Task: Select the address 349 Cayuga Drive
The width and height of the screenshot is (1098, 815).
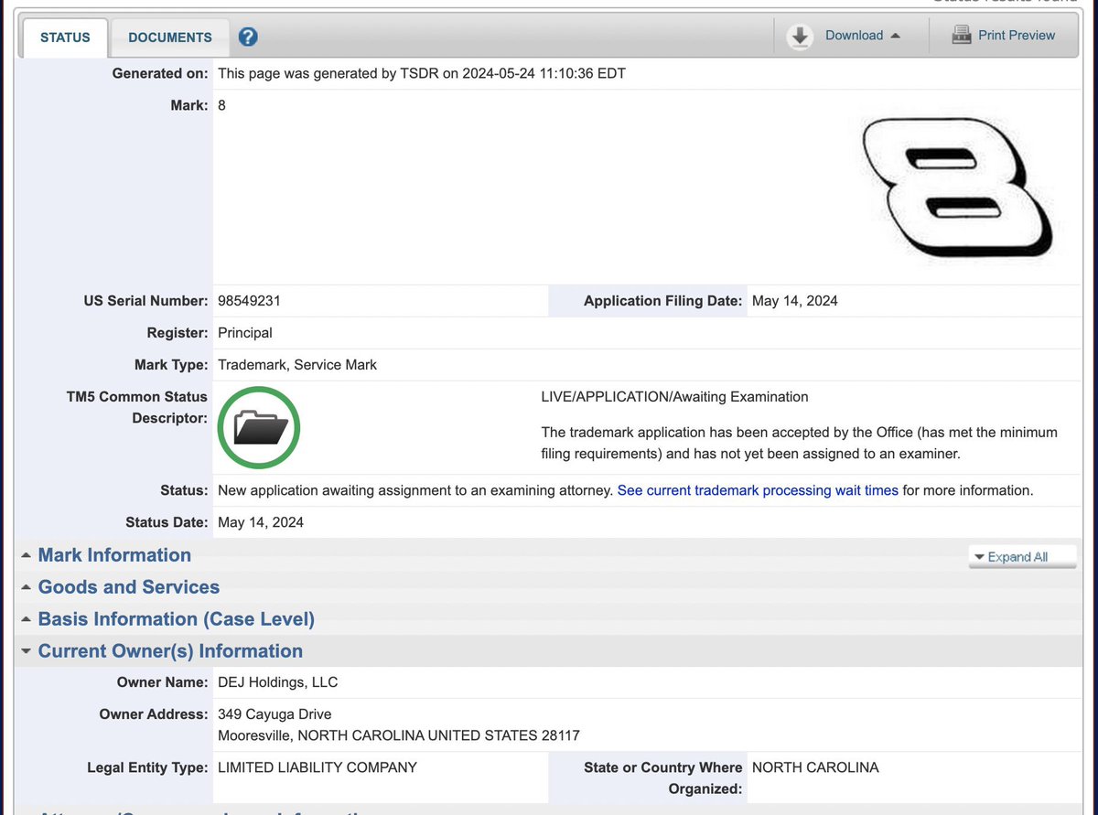Action: (x=274, y=713)
